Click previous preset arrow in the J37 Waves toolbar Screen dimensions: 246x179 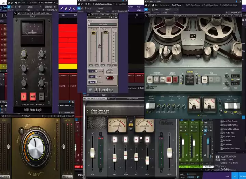click(x=215, y=16)
